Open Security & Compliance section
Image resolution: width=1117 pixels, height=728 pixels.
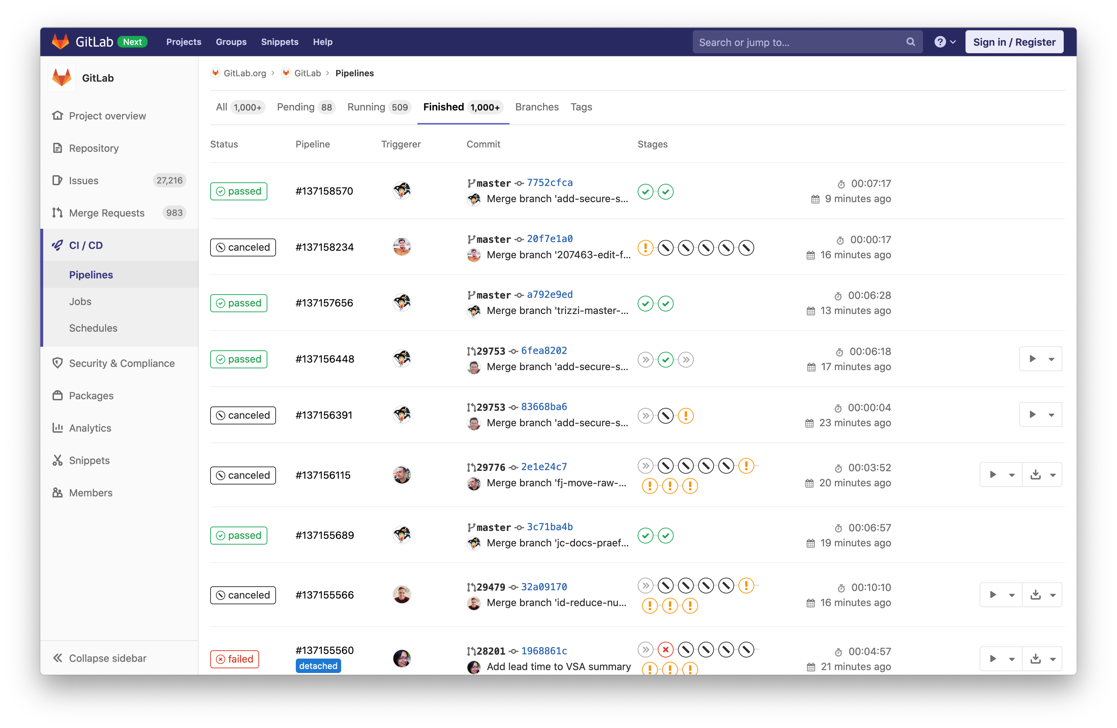pos(122,363)
